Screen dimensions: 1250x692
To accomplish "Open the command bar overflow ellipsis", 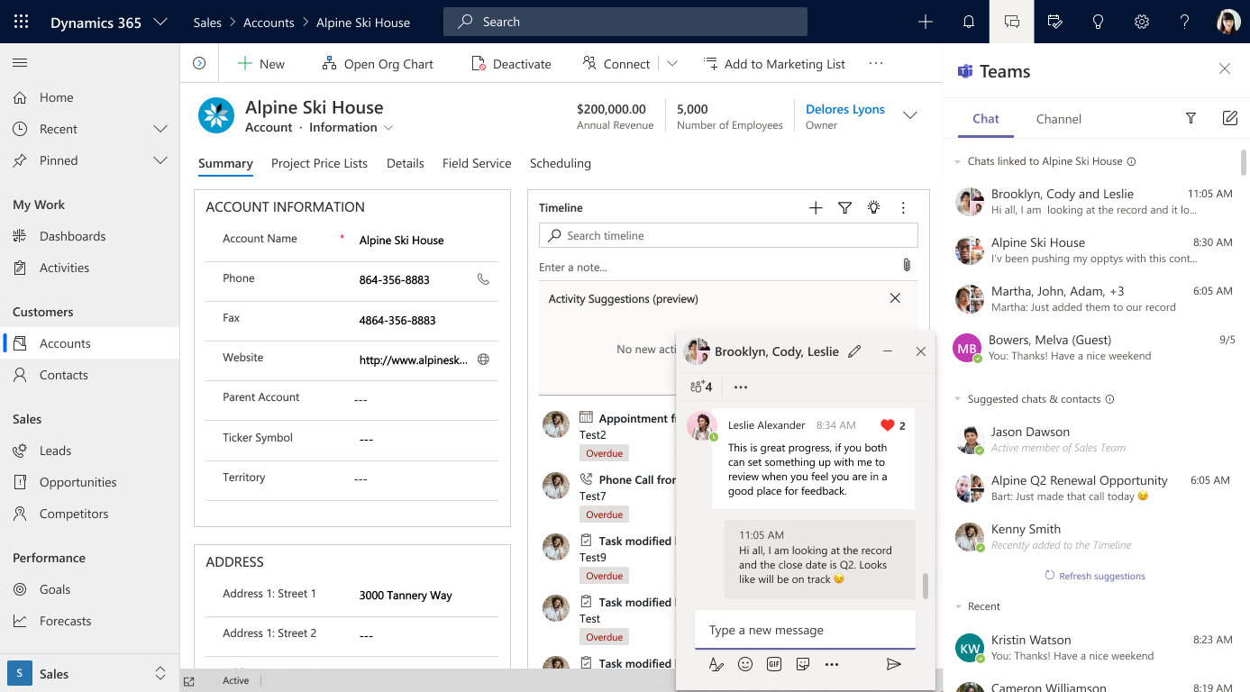I will click(x=876, y=63).
